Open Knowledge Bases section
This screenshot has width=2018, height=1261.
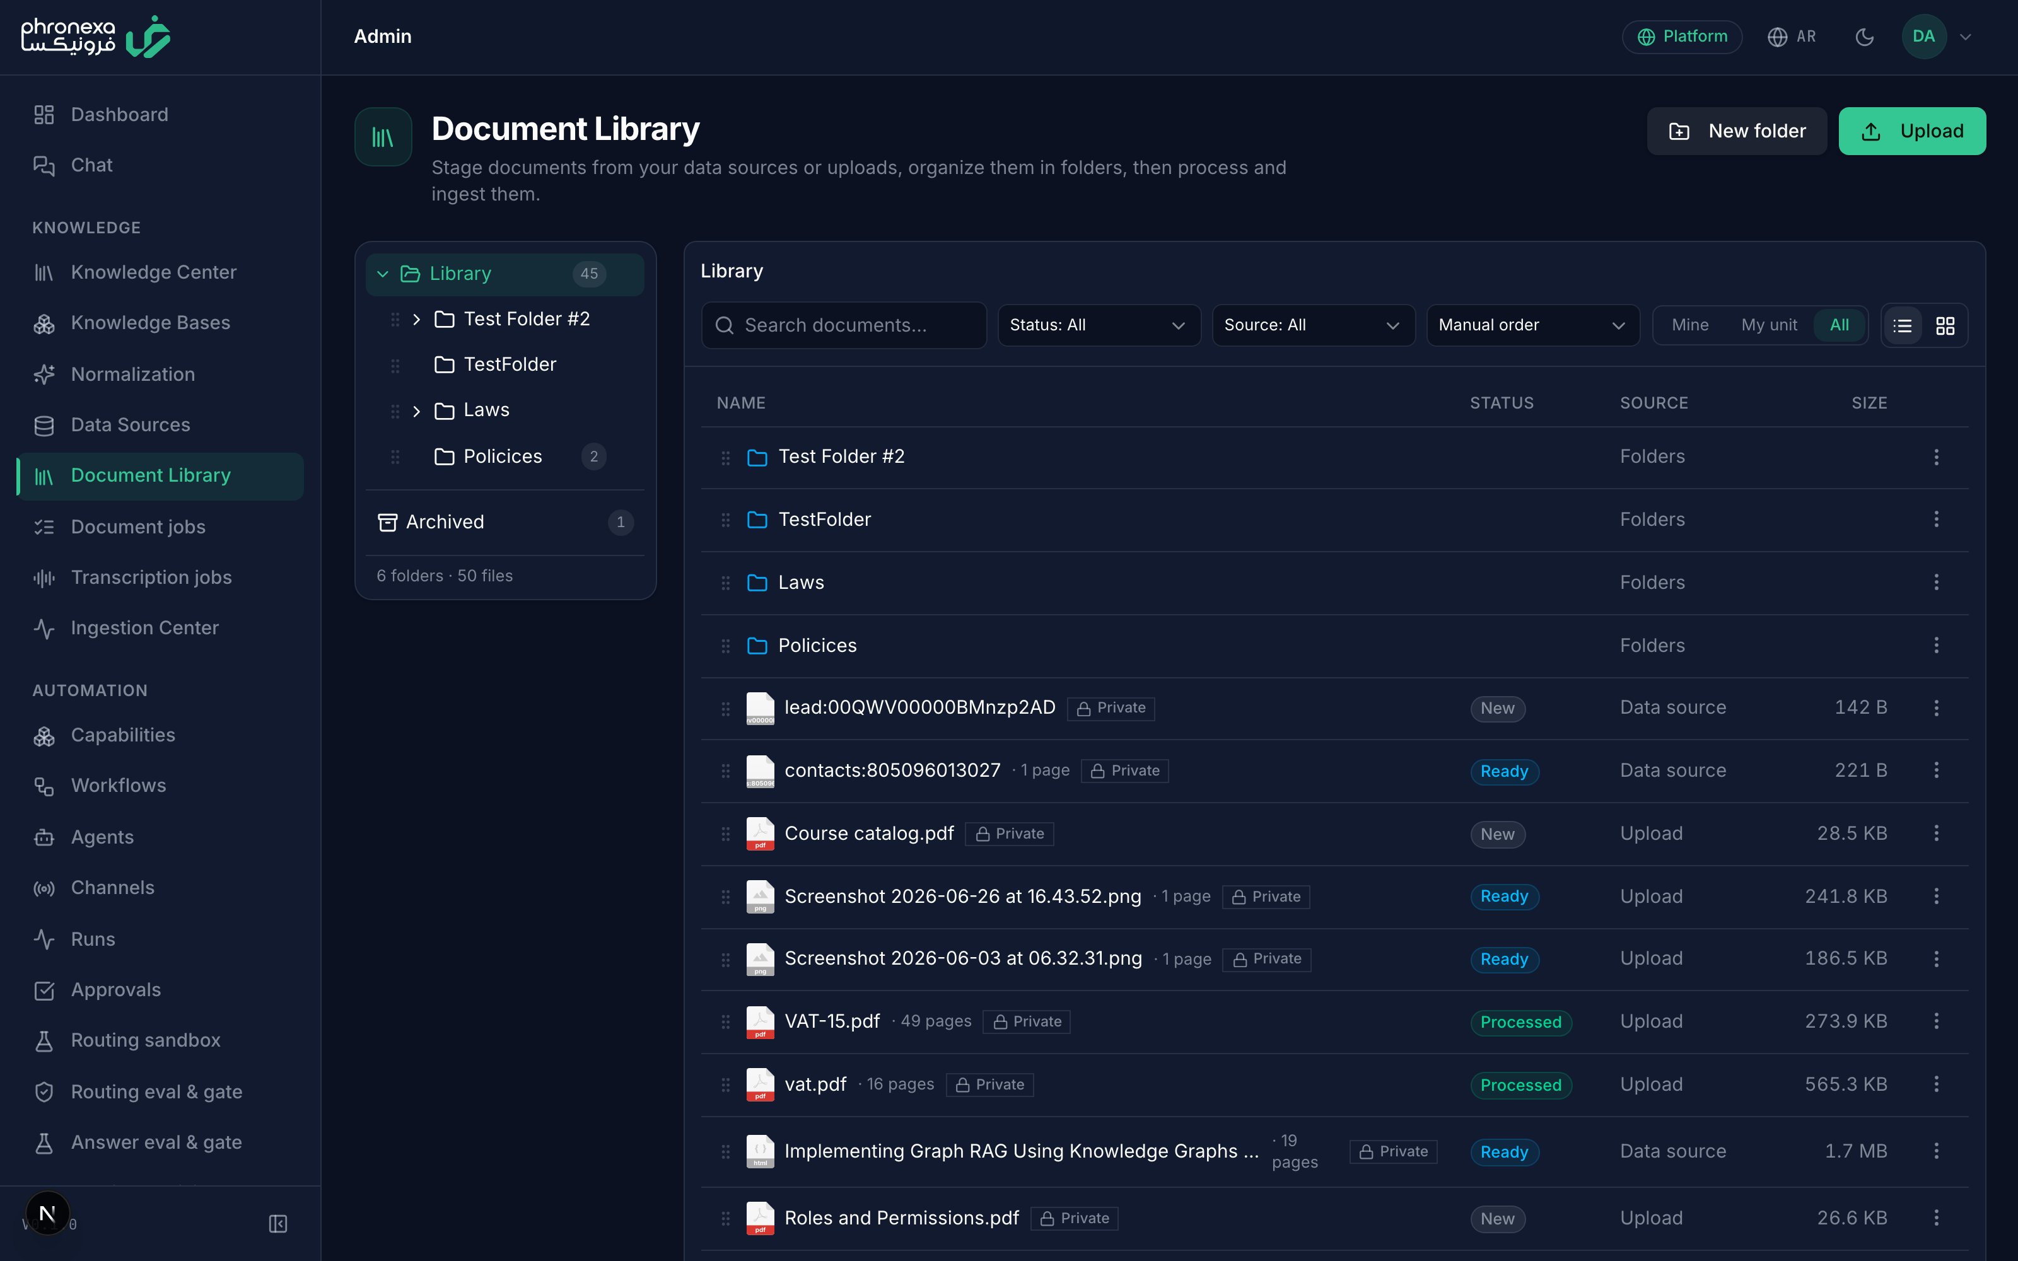point(160,323)
